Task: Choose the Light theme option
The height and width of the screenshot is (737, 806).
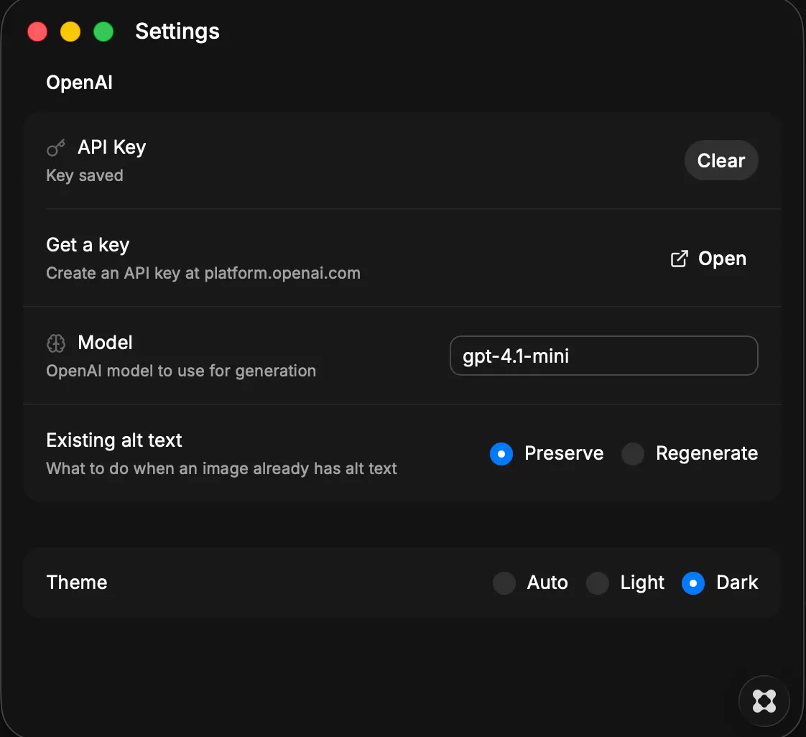Action: (598, 583)
